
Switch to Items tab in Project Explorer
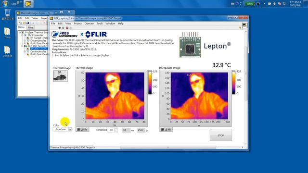click(x=21, y=27)
